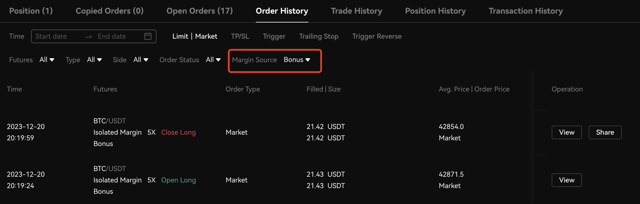Switch to the Position (1) tab

[31, 11]
